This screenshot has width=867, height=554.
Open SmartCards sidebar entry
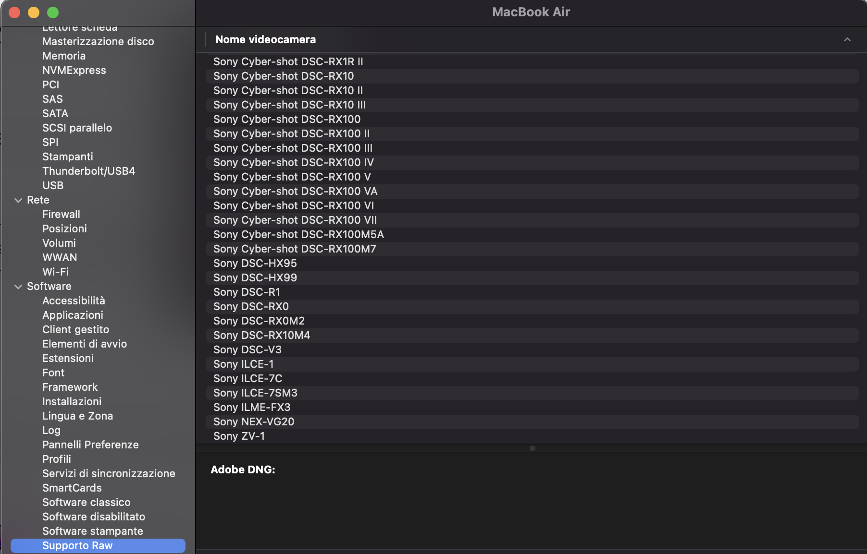tap(72, 488)
